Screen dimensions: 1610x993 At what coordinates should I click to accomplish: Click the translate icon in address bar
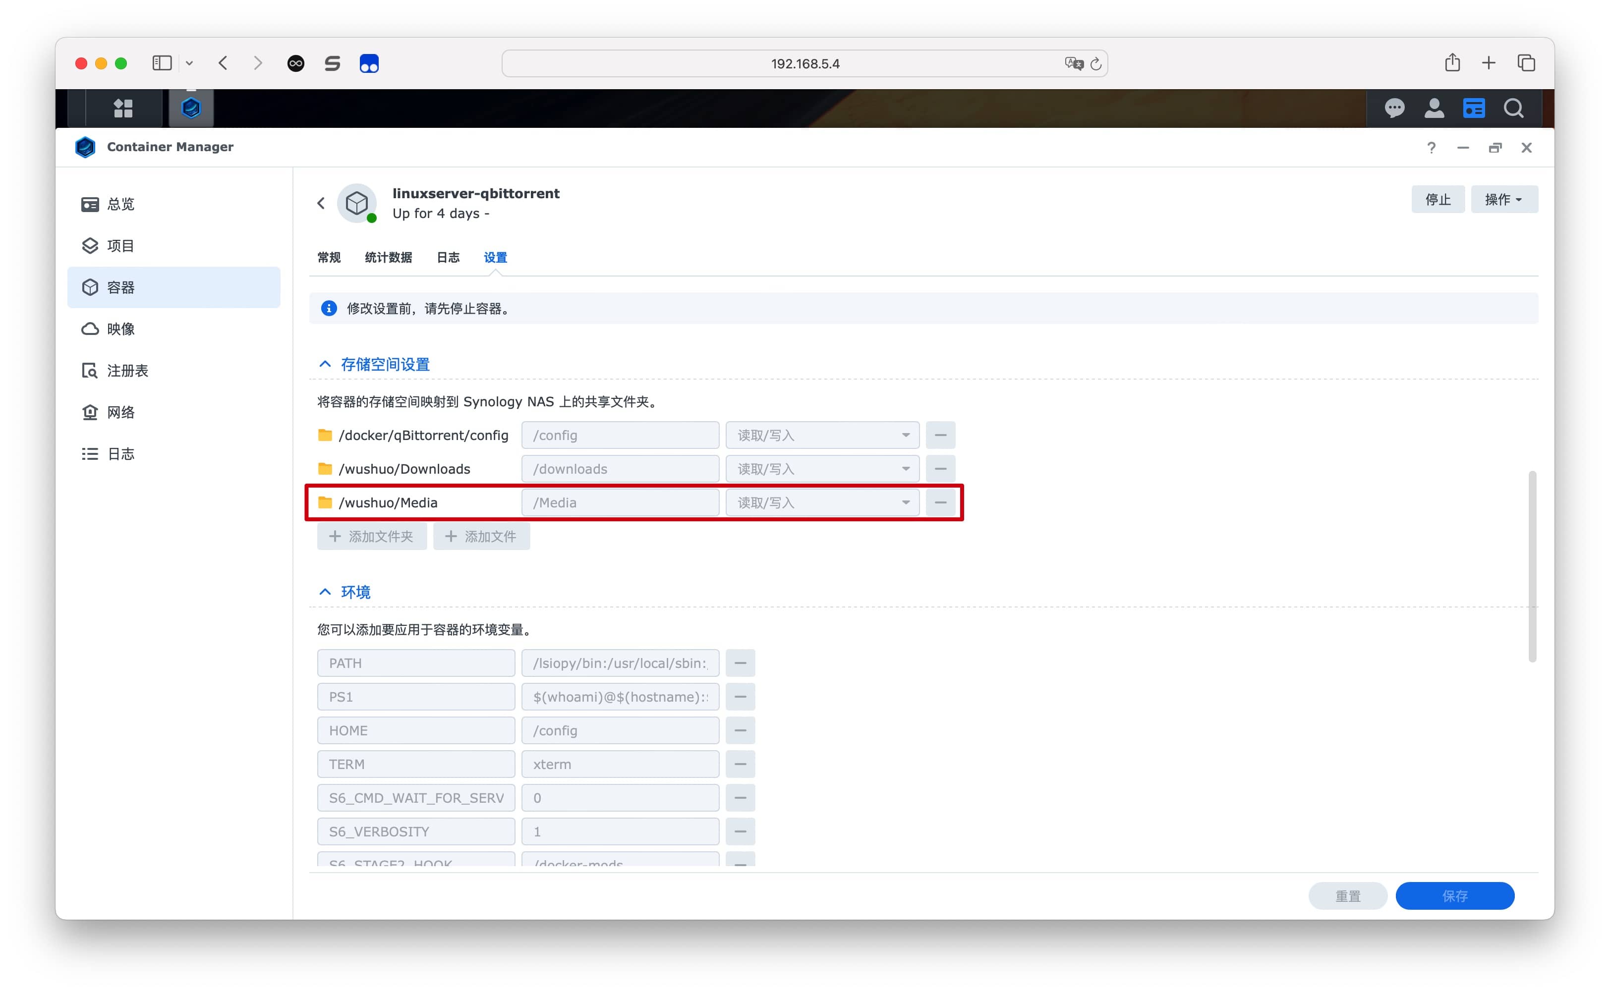pos(1073,63)
